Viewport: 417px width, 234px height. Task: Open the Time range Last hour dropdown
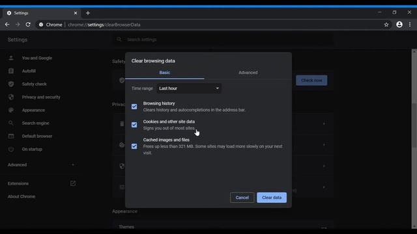tap(189, 88)
